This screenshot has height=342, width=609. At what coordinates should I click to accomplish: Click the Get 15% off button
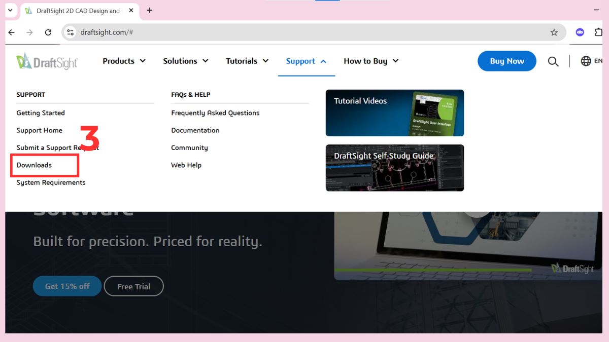click(x=67, y=286)
